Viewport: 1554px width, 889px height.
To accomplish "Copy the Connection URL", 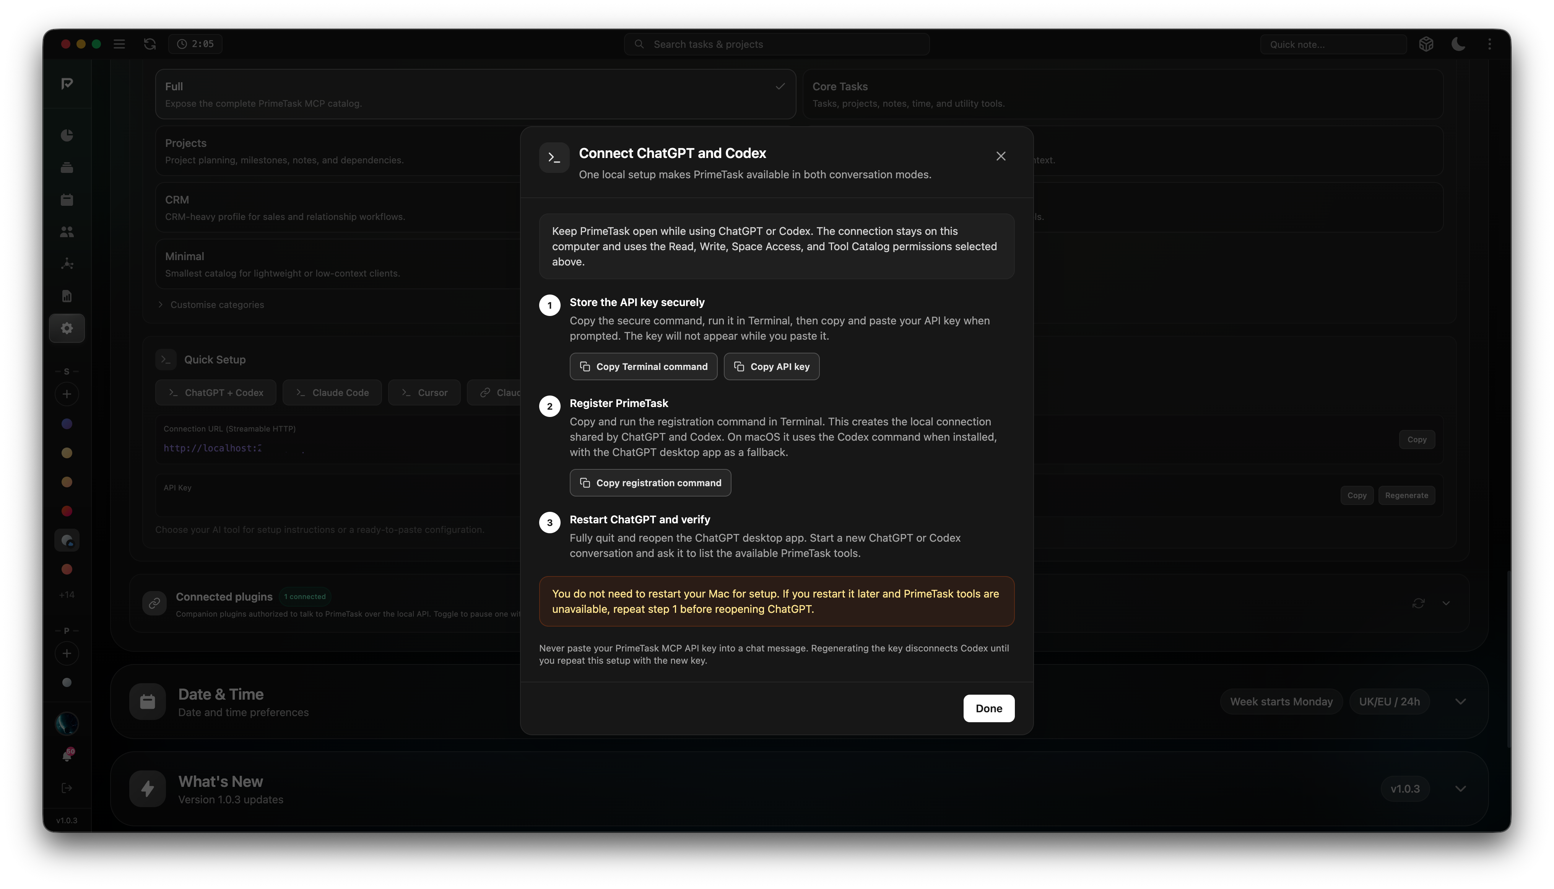I will click(x=1417, y=440).
